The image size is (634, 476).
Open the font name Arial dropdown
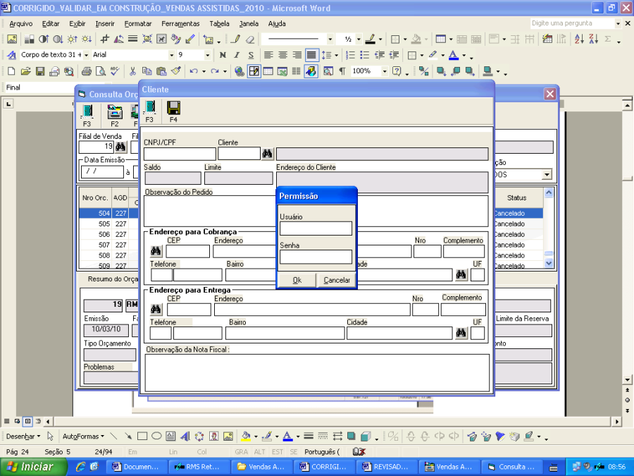coord(171,54)
